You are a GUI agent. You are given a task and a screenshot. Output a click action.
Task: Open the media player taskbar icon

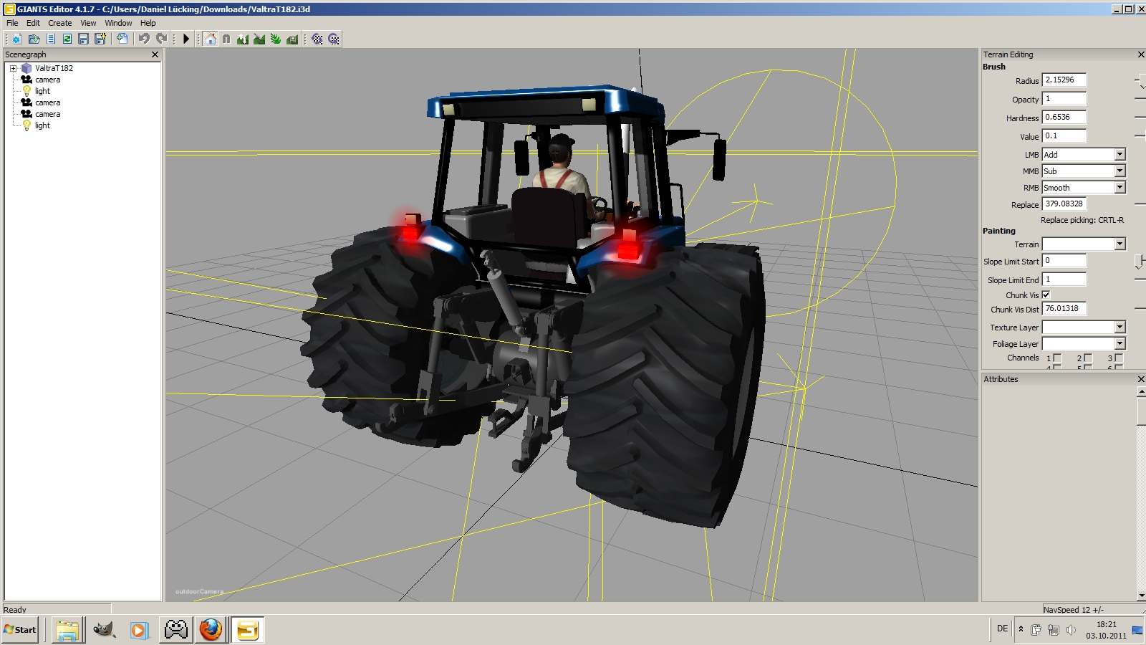click(x=139, y=630)
